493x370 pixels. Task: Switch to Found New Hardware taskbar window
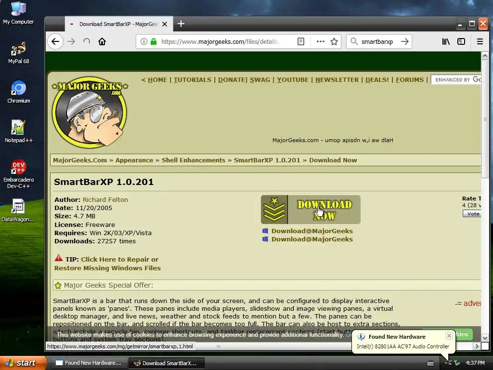coord(89,363)
